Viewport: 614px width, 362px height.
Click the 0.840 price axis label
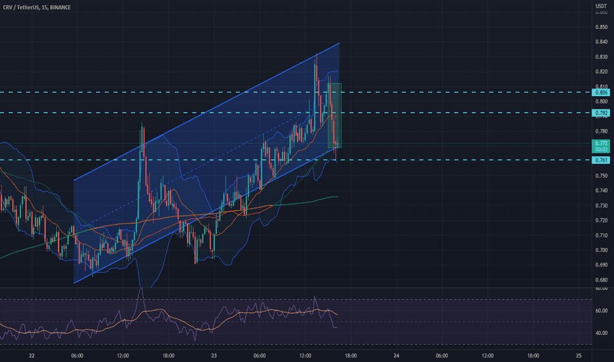(601, 42)
